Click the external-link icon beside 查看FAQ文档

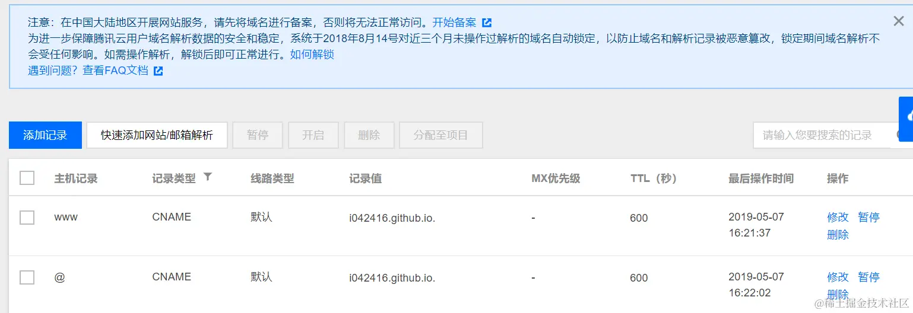[x=158, y=71]
